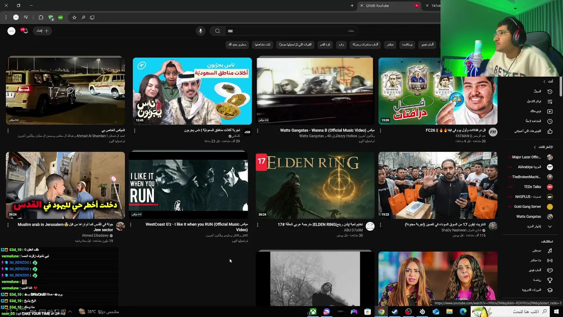Switch to the TikTok tab

433,6
